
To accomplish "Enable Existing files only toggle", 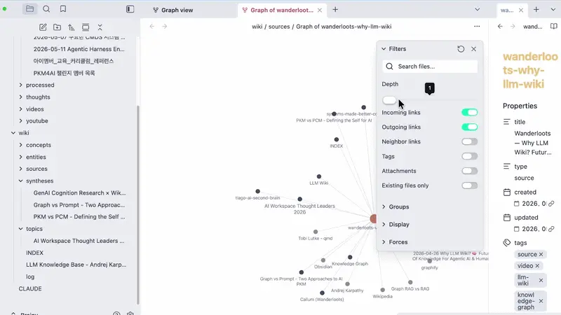I will 469,185.
